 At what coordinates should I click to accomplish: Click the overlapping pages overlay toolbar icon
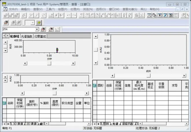click(x=155, y=15)
